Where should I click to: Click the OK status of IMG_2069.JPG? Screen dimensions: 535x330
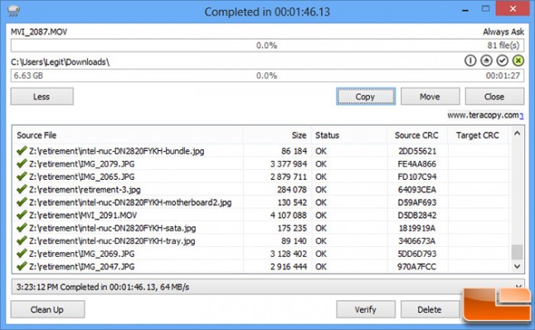point(321,254)
